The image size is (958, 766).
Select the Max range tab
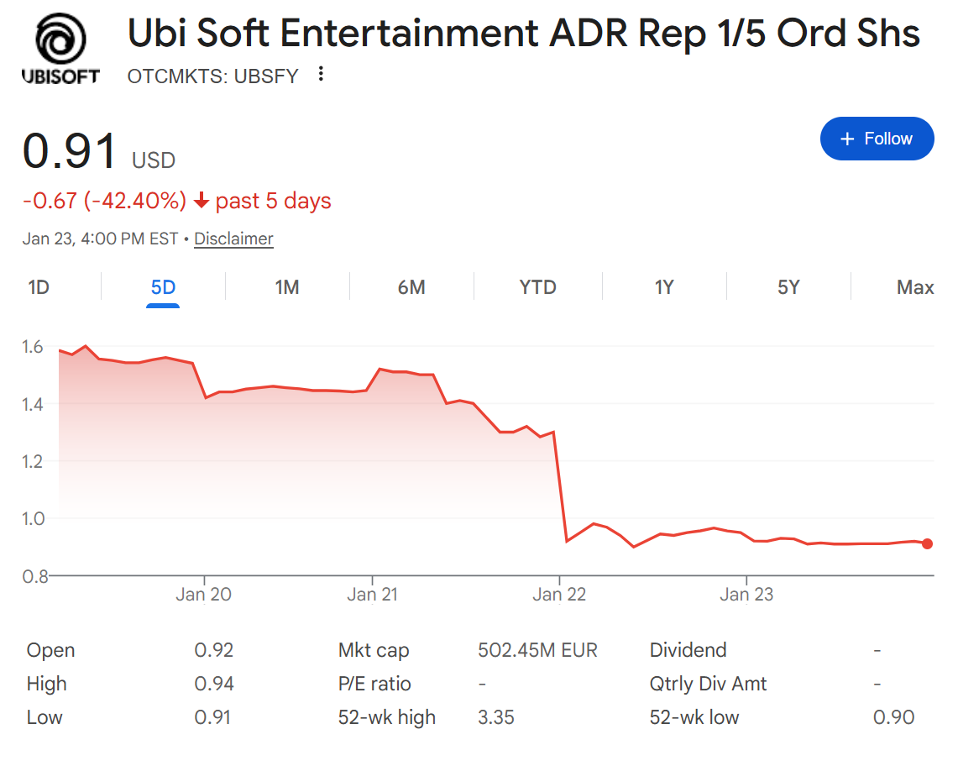914,287
